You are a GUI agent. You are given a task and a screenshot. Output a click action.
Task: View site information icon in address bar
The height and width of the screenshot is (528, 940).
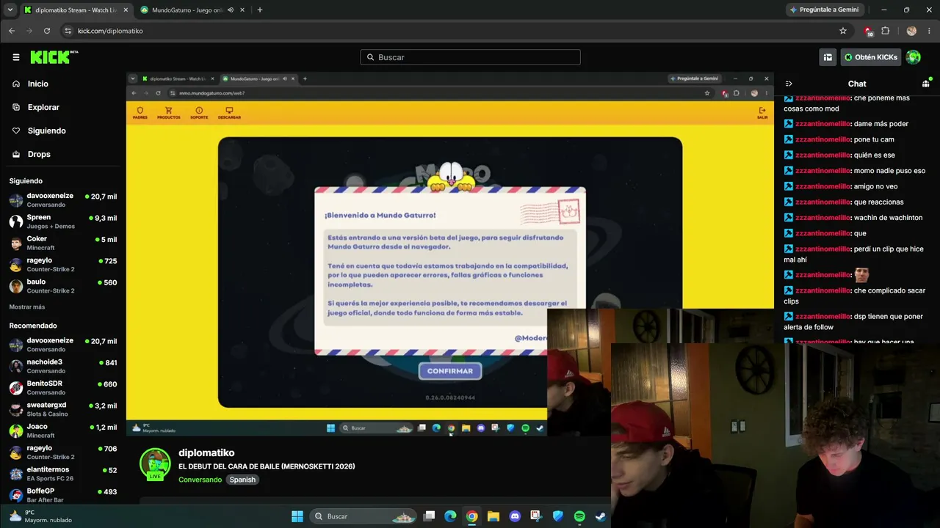pyautogui.click(x=68, y=31)
